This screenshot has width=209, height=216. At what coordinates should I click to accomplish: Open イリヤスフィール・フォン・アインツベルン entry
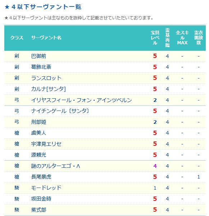click(81, 100)
